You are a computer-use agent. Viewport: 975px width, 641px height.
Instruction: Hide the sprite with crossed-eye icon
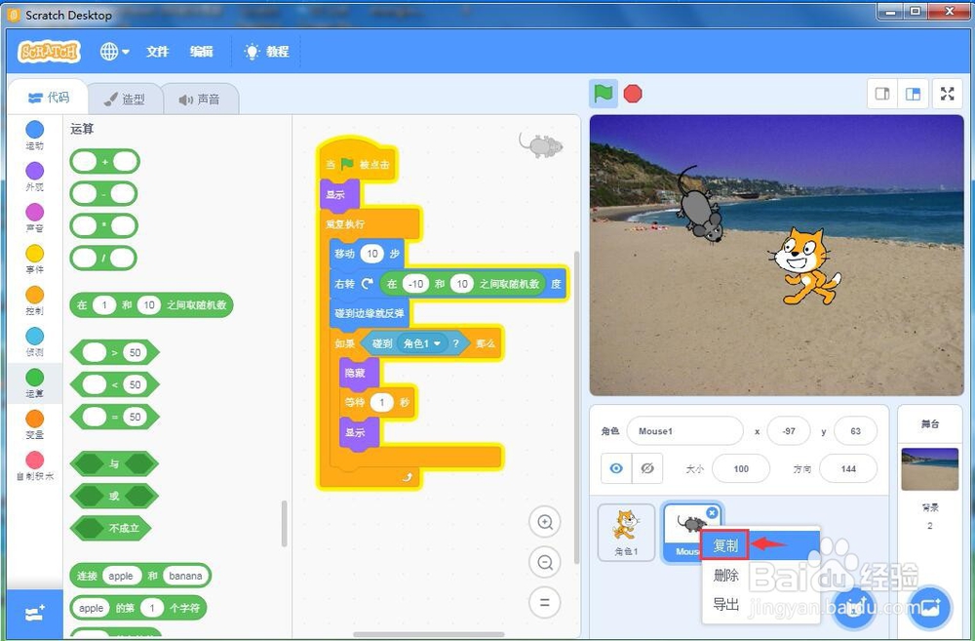coord(647,468)
